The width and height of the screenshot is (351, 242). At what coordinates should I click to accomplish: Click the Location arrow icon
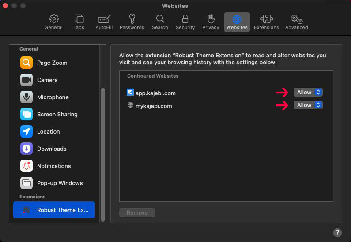point(26,131)
